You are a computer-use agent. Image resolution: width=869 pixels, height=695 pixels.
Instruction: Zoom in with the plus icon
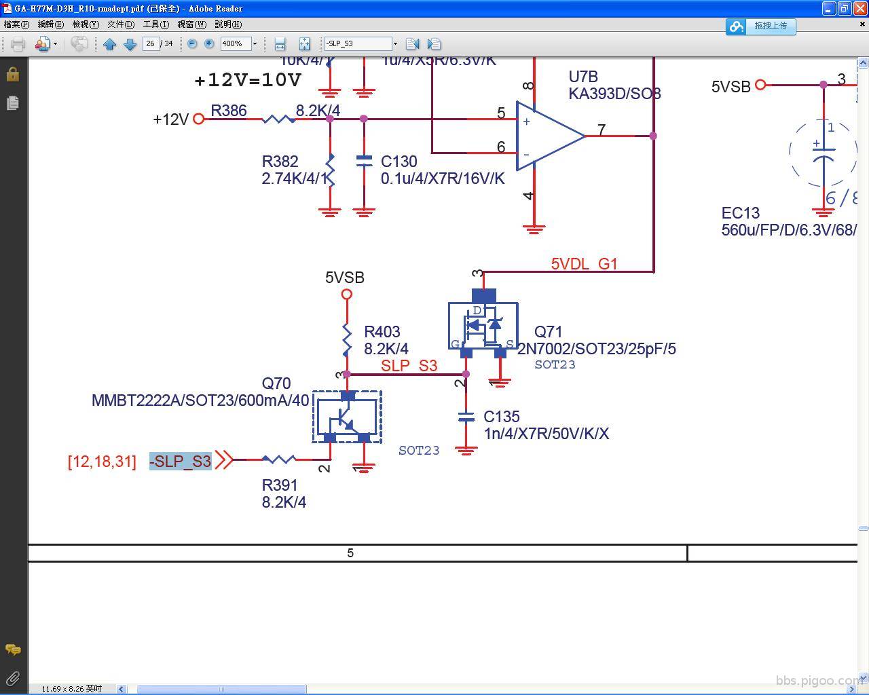(x=209, y=43)
